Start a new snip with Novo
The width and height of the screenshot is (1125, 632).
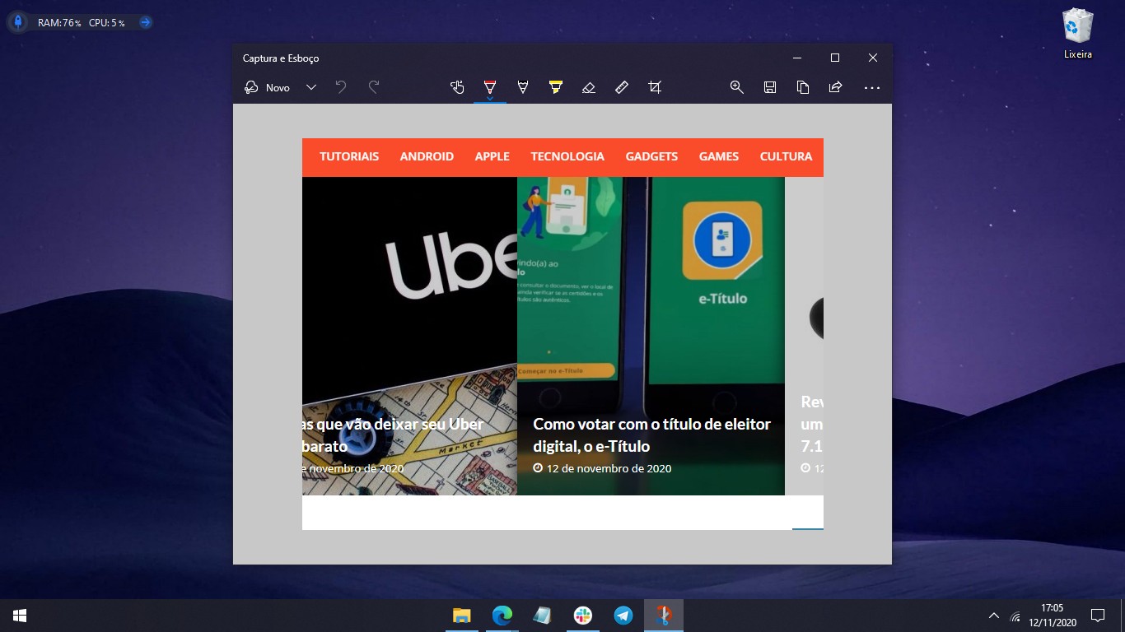pyautogui.click(x=268, y=87)
